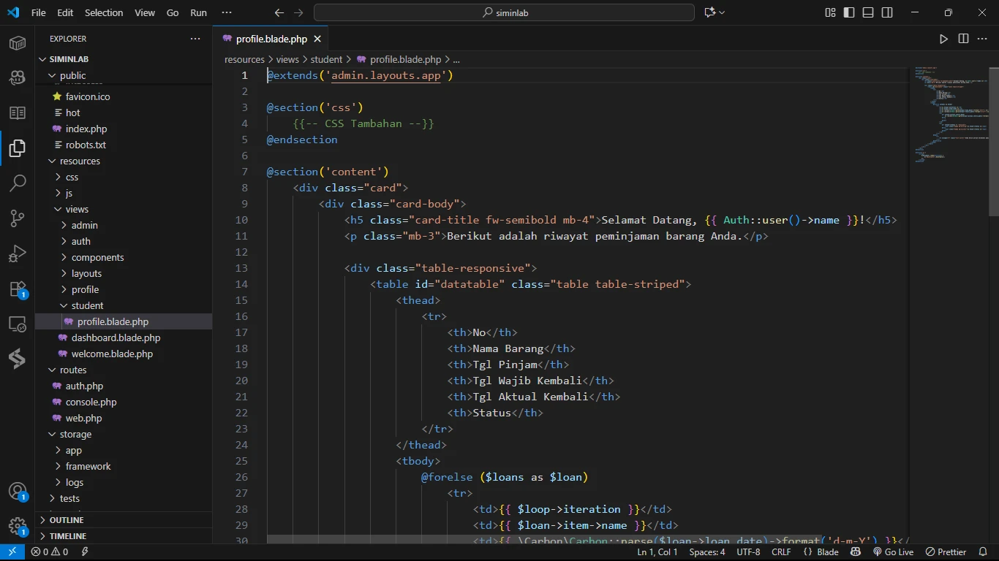This screenshot has width=999, height=561.
Task: Toggle the bottom Panel visibility
Action: click(868, 12)
